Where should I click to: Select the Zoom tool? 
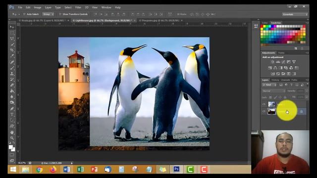pos(12,138)
